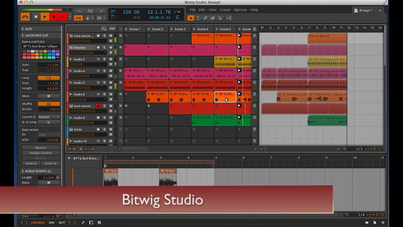Open the Edit menu

[202, 10]
